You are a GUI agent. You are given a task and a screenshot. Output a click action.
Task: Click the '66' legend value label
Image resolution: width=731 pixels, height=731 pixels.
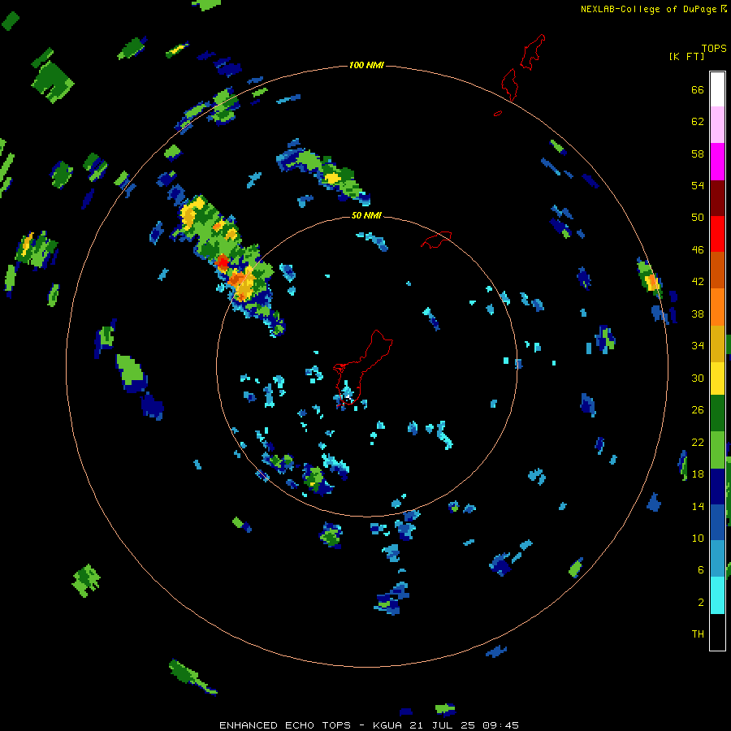click(x=698, y=89)
